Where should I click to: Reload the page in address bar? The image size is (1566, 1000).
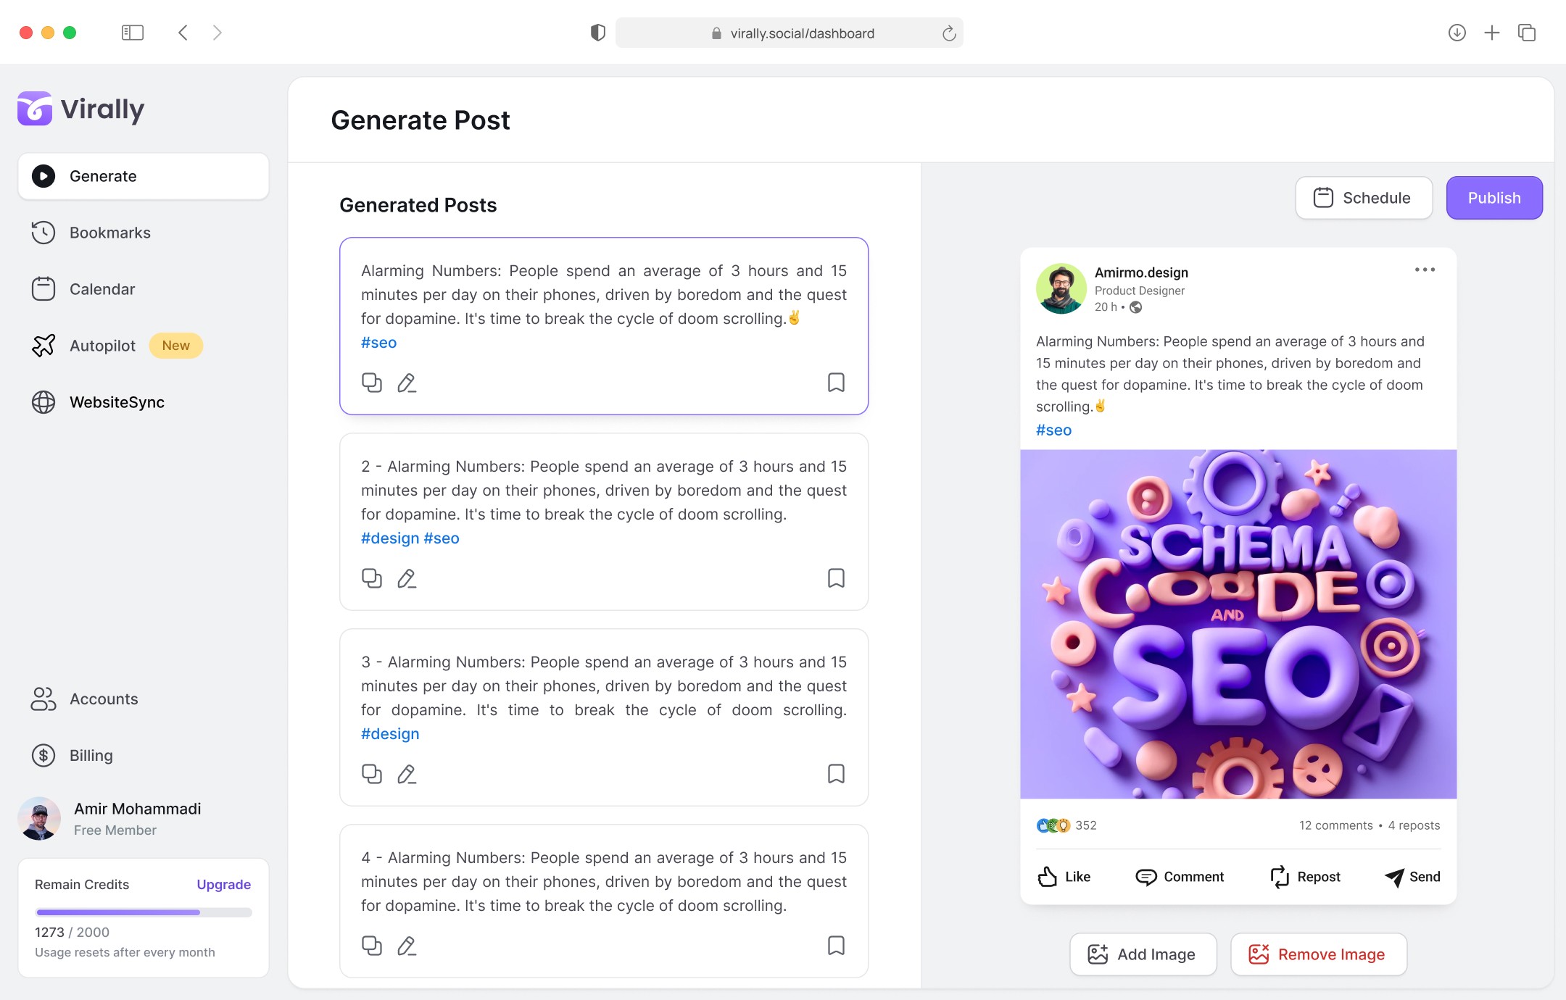tap(949, 33)
